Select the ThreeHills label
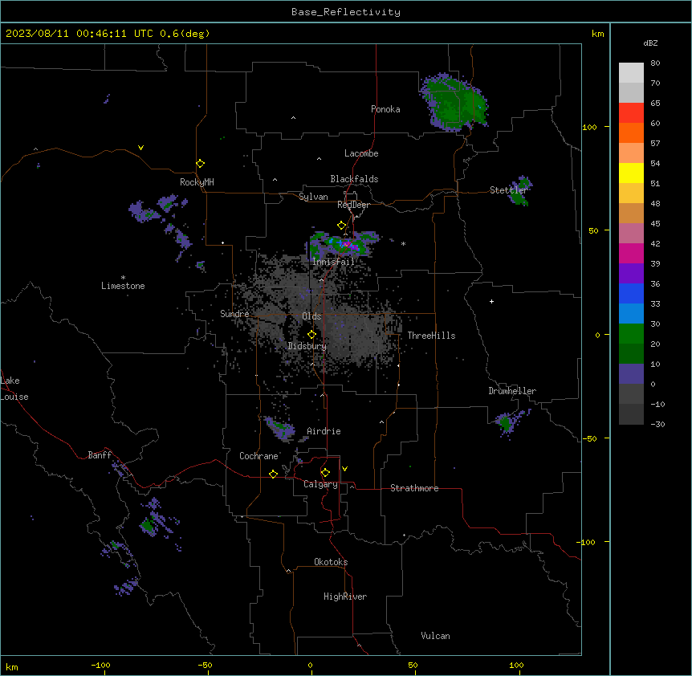 pos(431,336)
